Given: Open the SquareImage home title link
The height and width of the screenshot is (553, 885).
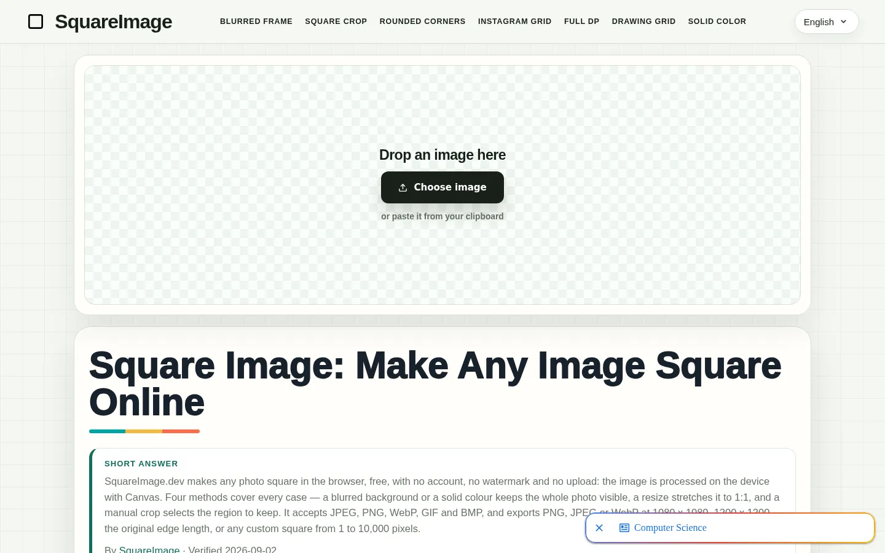Looking at the screenshot, I should tap(113, 22).
